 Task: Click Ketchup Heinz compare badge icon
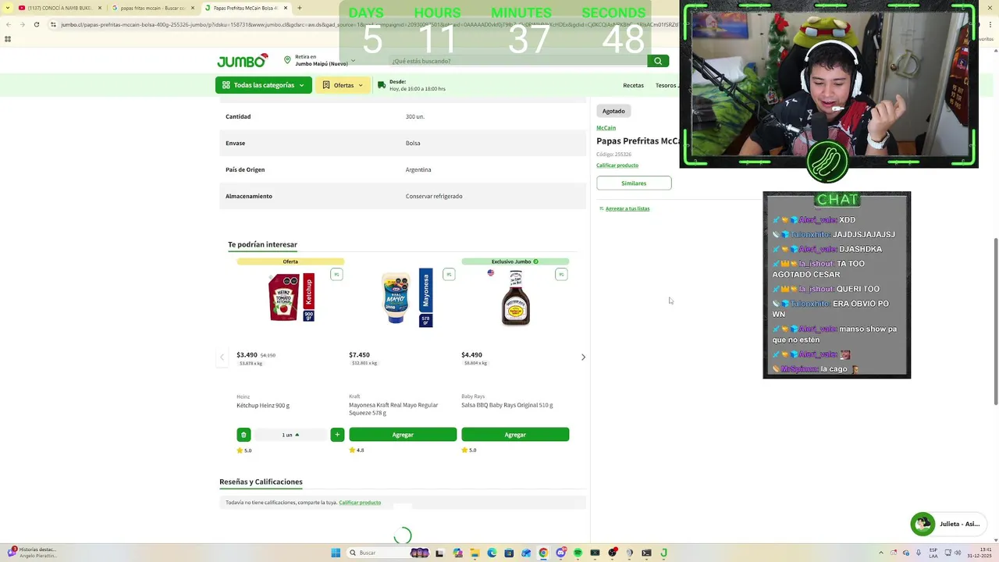pyautogui.click(x=336, y=274)
